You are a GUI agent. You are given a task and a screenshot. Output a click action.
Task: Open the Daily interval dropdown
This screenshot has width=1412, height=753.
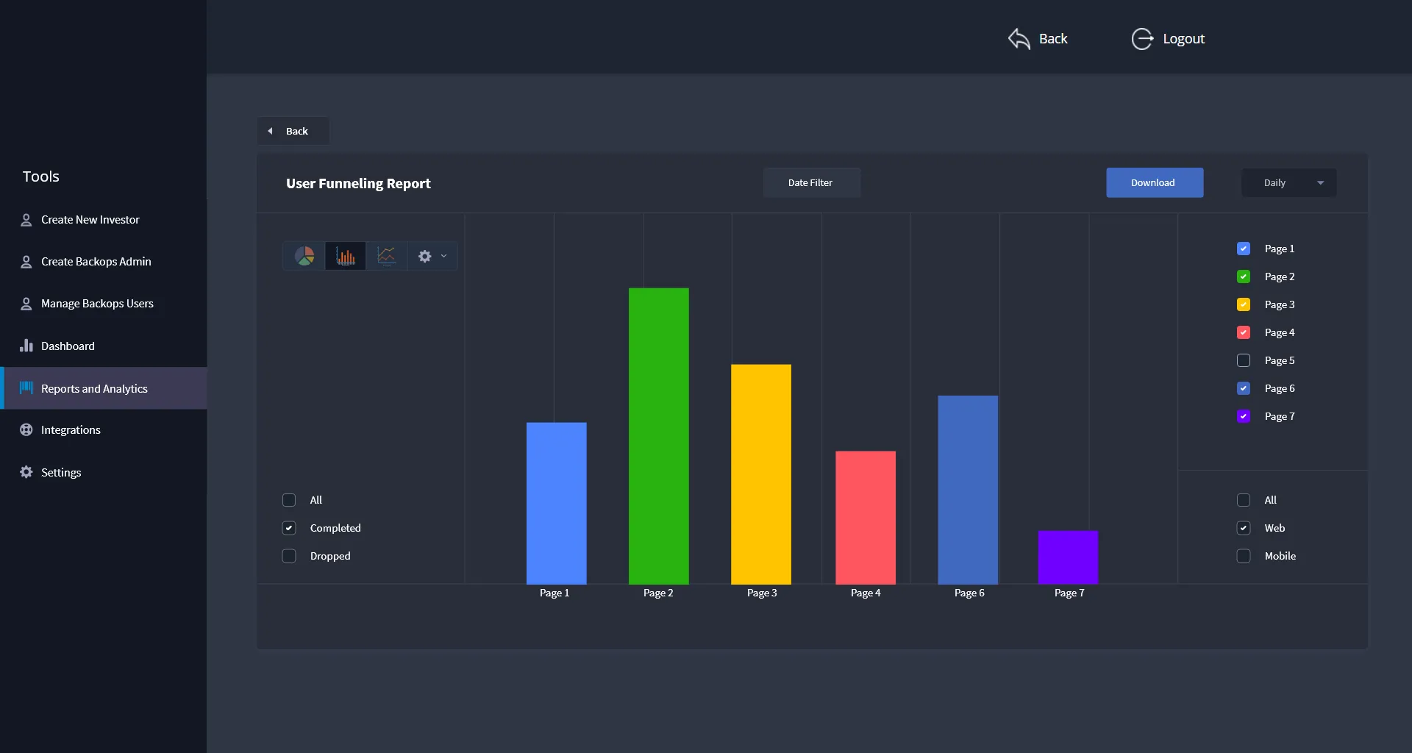tap(1288, 183)
